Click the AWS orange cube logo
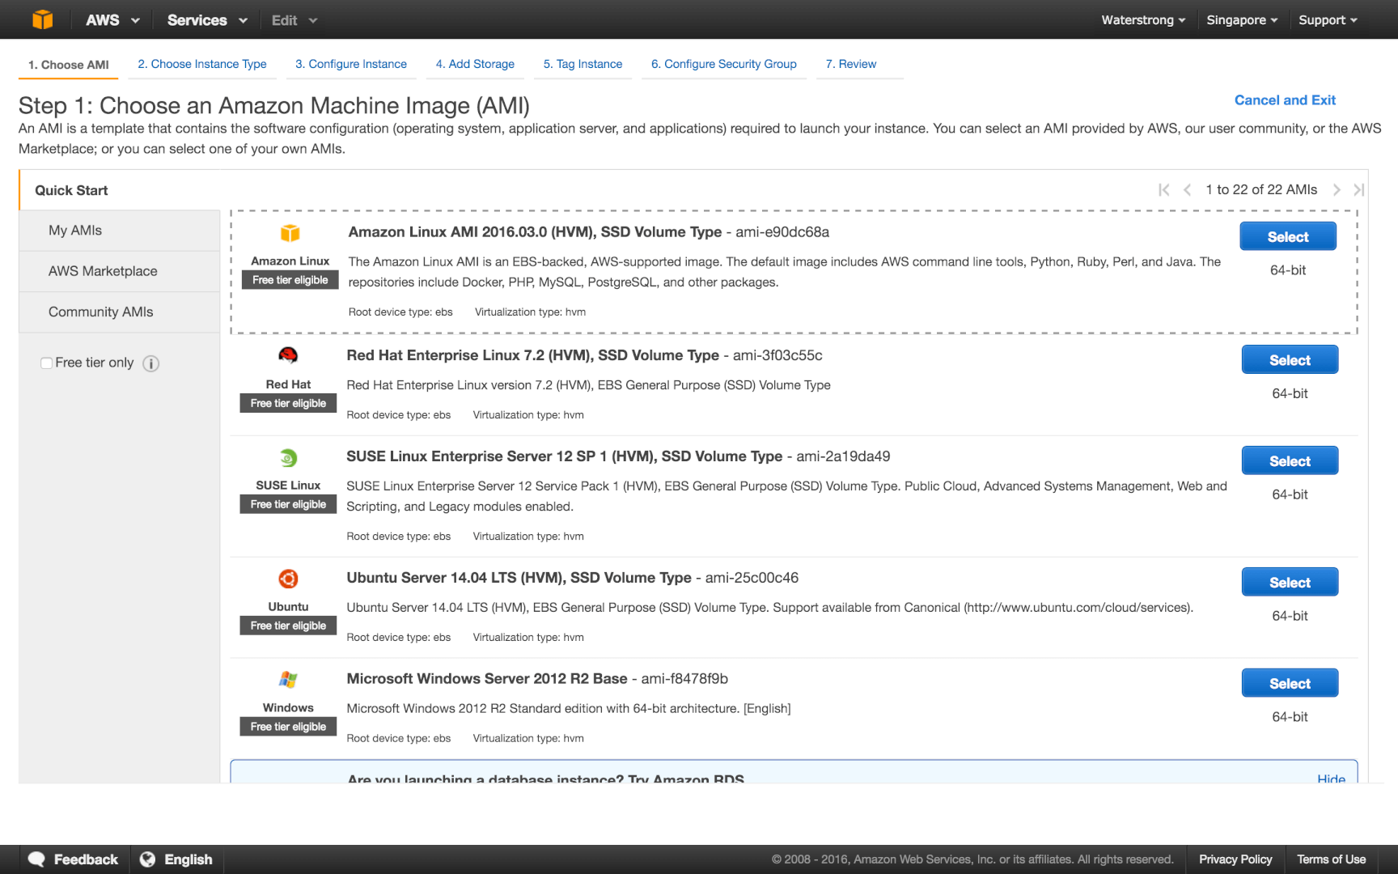 click(x=42, y=19)
